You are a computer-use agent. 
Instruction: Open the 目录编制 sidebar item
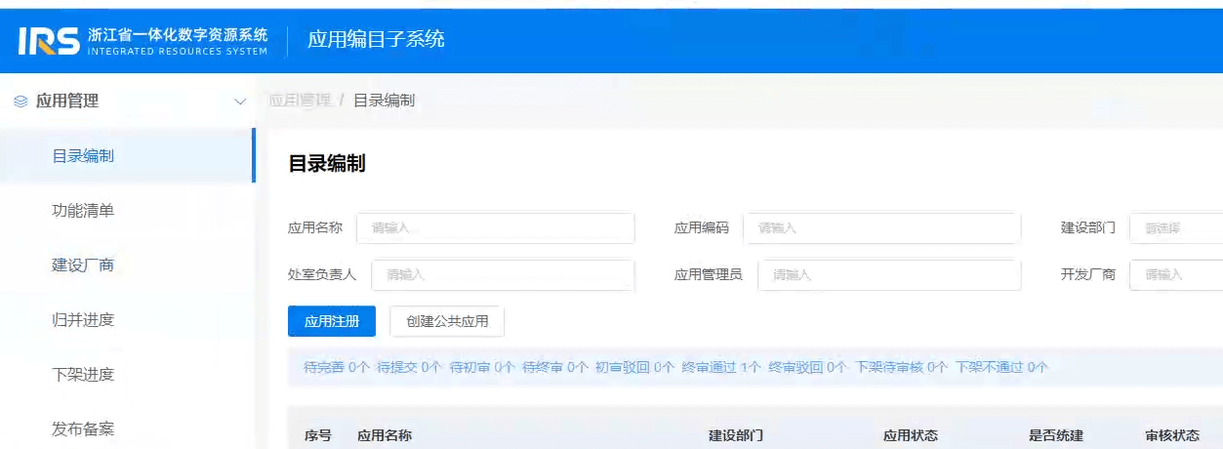point(83,156)
